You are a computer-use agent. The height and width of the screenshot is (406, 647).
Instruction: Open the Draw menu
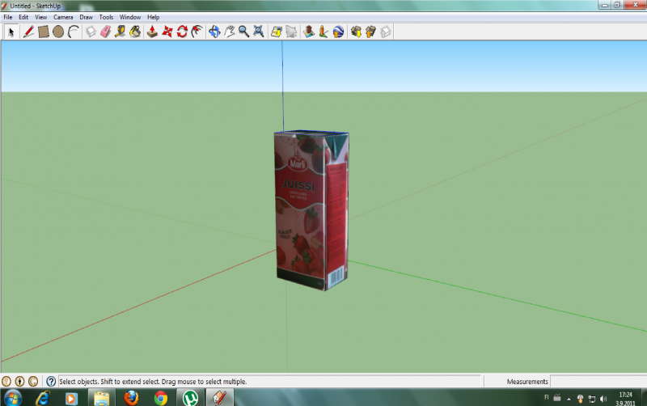coord(87,17)
